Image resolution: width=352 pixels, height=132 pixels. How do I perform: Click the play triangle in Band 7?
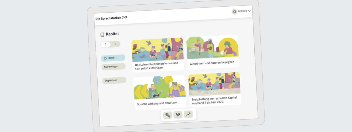pyautogui.click(x=105, y=58)
